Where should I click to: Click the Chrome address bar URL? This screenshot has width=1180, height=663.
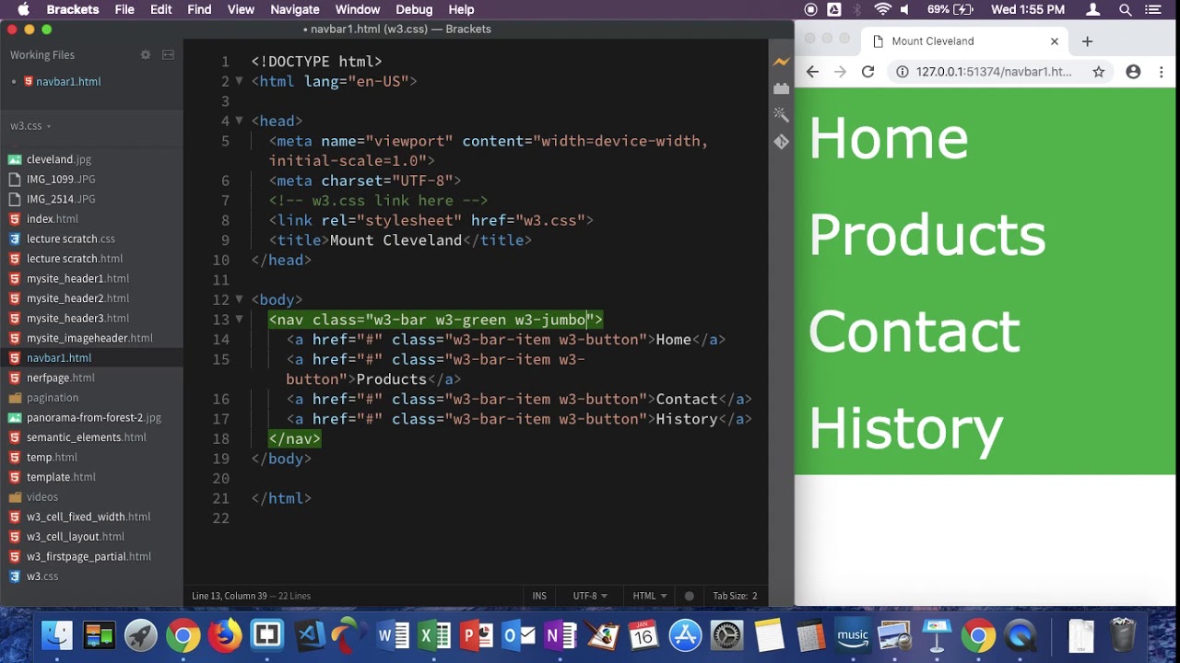pyautogui.click(x=994, y=72)
